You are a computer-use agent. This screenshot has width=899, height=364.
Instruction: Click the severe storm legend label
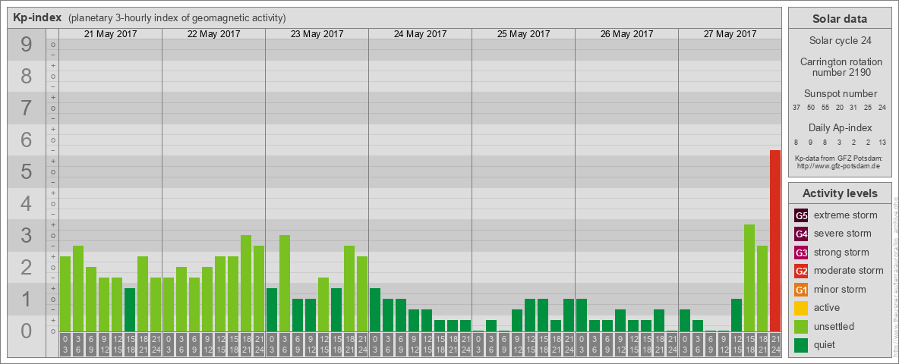click(843, 234)
